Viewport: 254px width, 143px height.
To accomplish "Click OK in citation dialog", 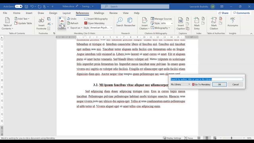I will [219, 85].
